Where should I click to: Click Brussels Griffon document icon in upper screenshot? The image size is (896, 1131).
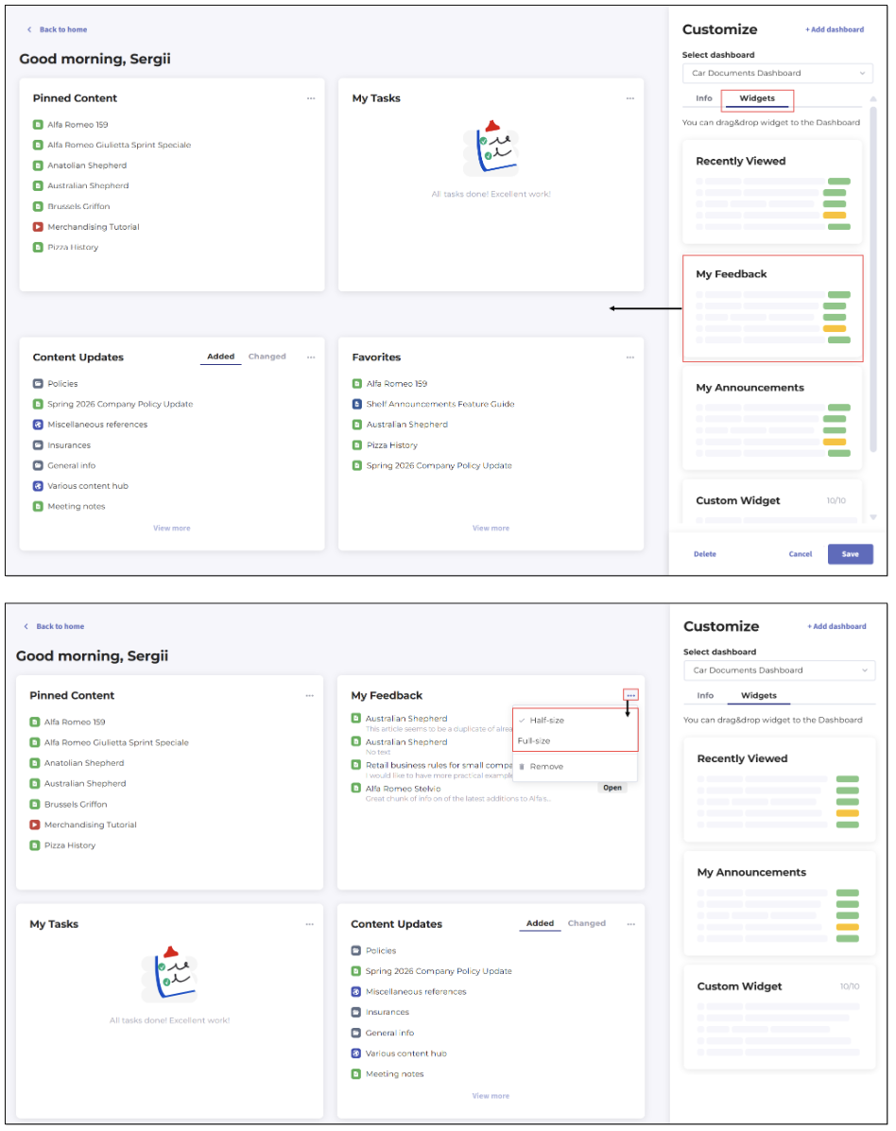38,206
